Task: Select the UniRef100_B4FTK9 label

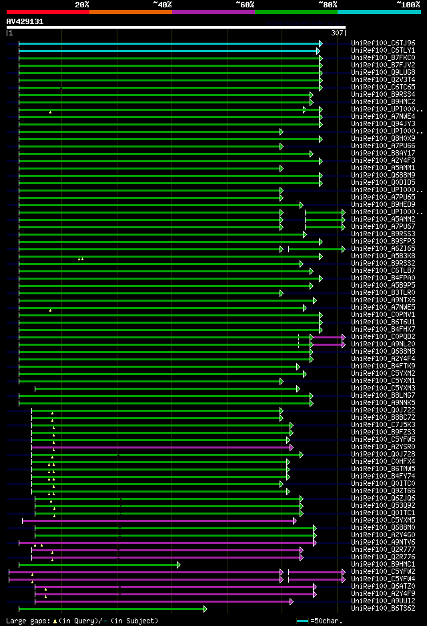Action: click(x=383, y=366)
